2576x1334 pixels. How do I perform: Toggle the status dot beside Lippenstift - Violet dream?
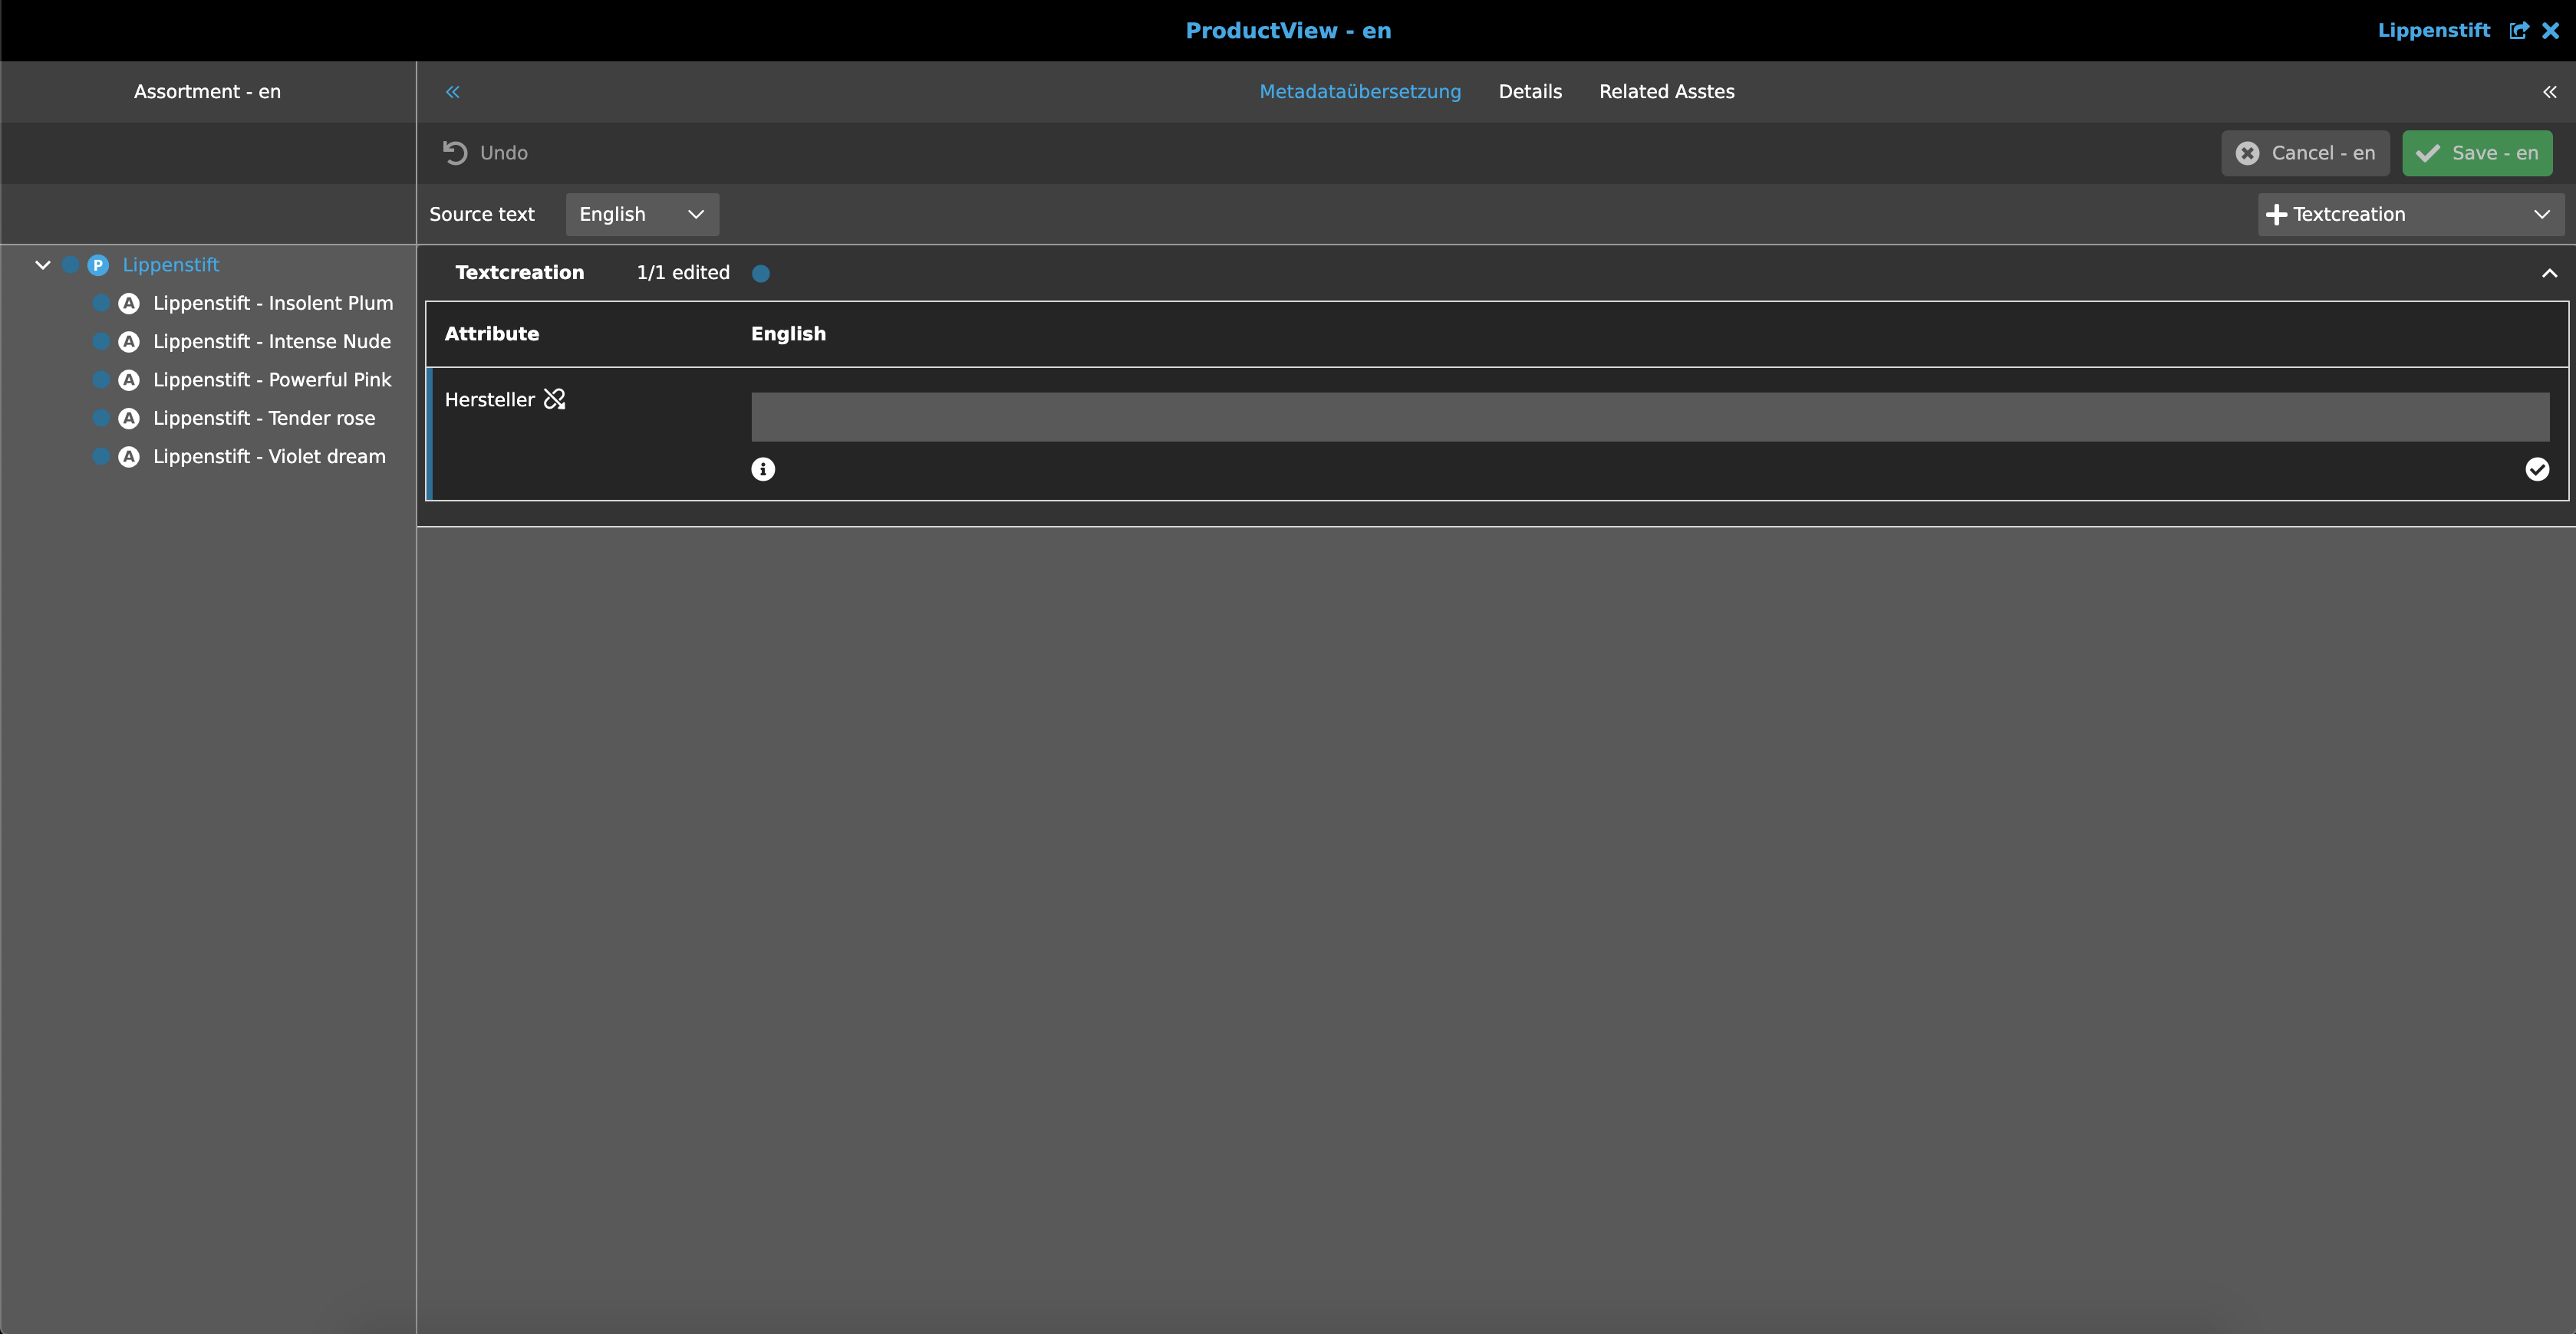click(x=100, y=455)
